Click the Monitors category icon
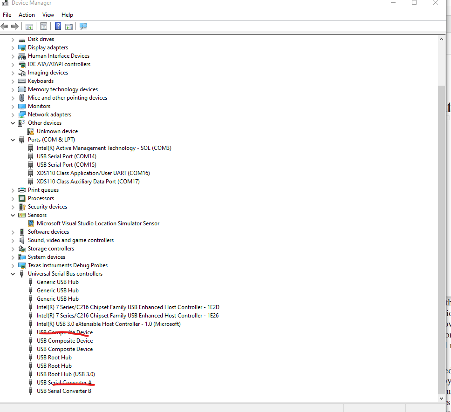Screen dimensions: 451x412 pyautogui.click(x=22, y=106)
